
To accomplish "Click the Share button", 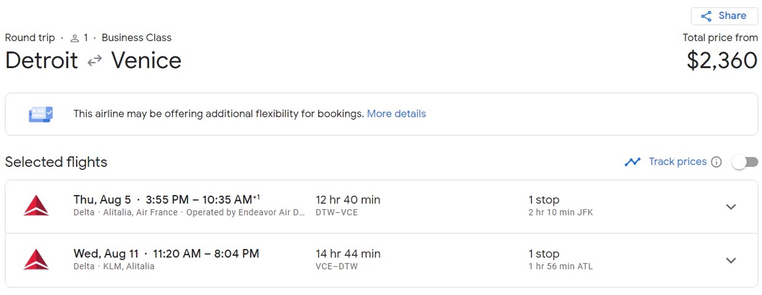I will pos(724,16).
